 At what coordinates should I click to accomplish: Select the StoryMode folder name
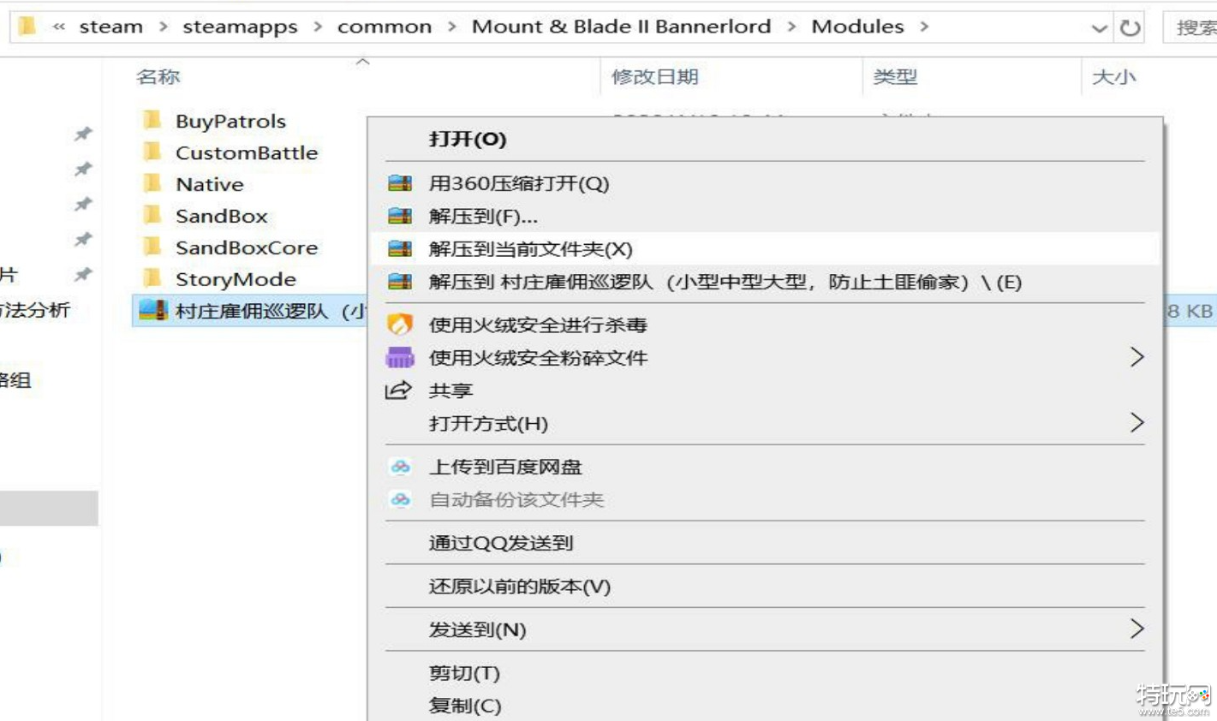click(x=236, y=279)
